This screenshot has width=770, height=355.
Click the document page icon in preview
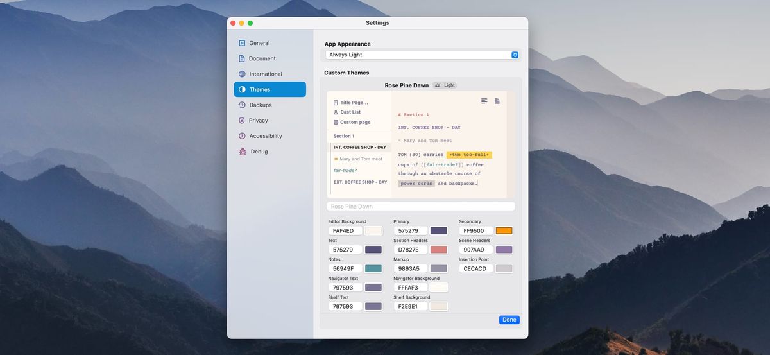(x=497, y=101)
